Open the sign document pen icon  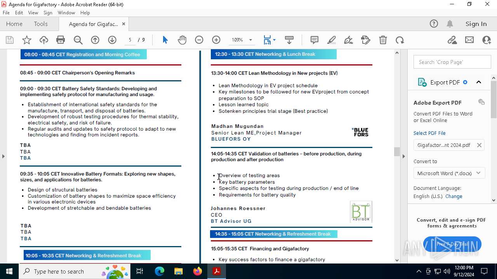[349, 40]
